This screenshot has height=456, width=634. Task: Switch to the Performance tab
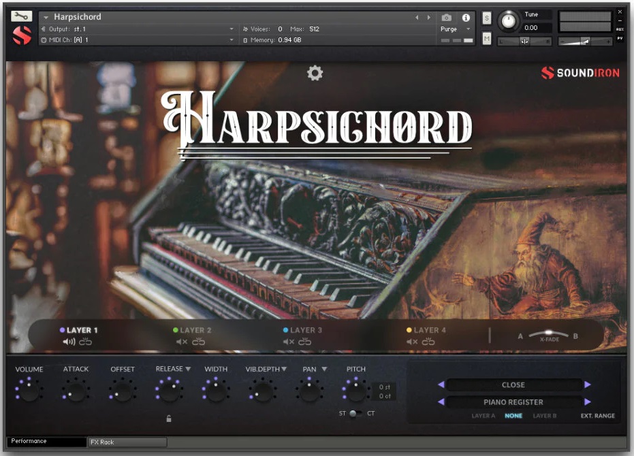tap(46, 441)
